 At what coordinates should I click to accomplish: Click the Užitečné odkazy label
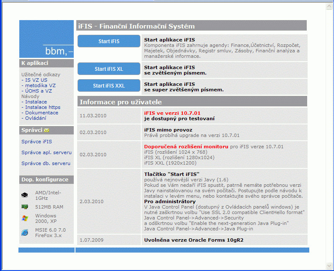(41, 75)
